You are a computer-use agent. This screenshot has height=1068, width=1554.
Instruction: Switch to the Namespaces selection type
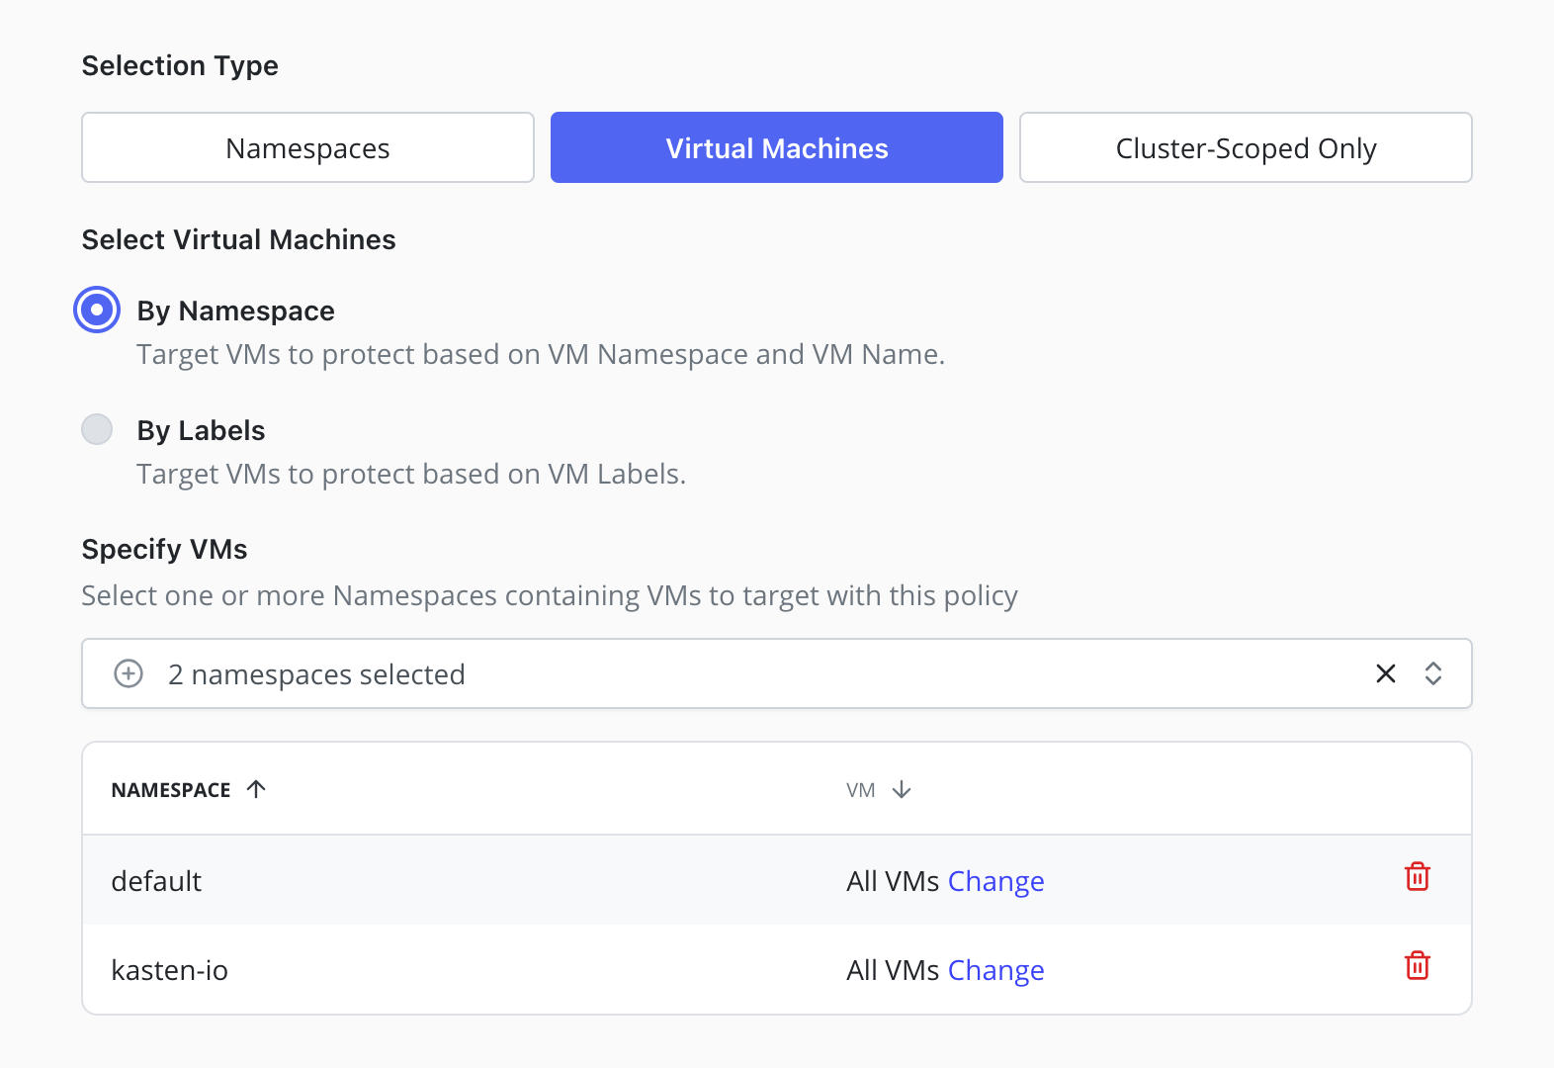click(x=308, y=147)
